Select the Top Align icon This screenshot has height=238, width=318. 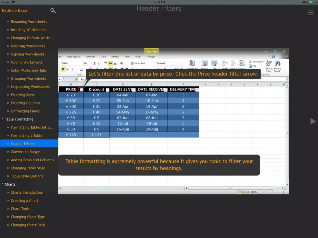106,63
